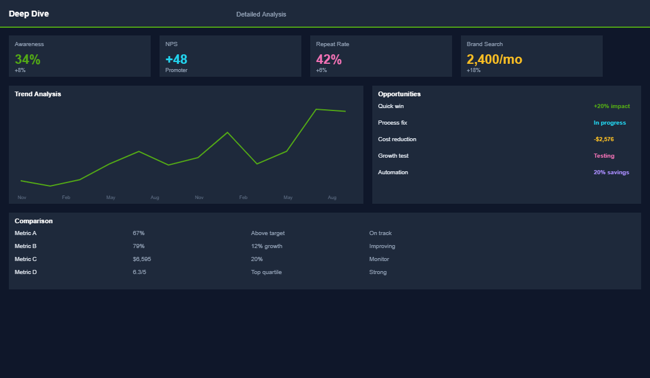Select the In progress status for Process fix
This screenshot has width=650, height=378.
click(x=609, y=122)
